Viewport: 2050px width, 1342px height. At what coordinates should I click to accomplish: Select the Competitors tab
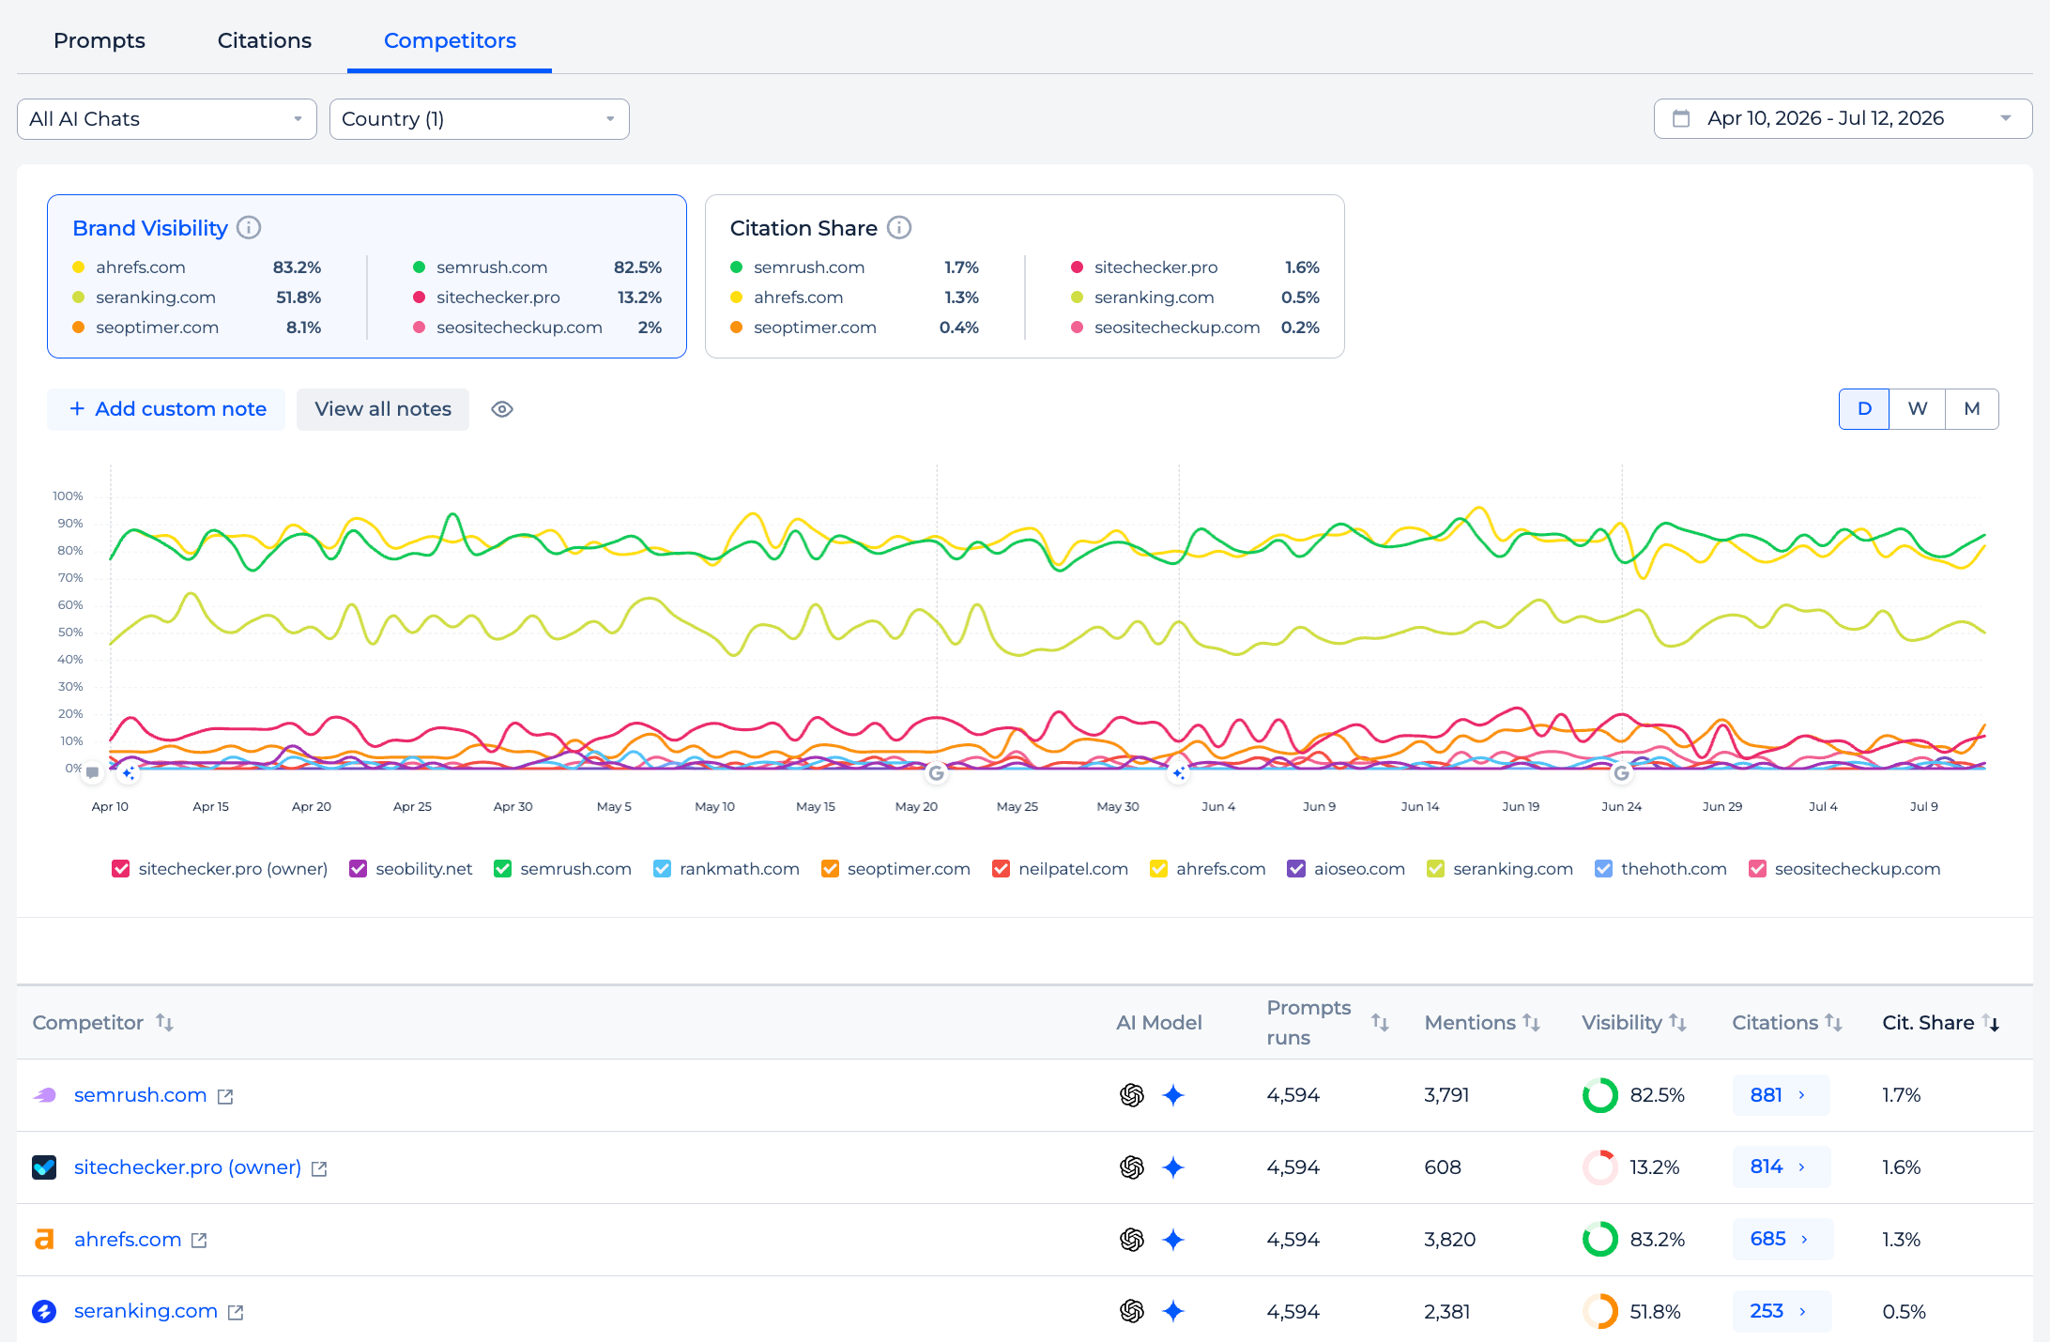(x=450, y=40)
